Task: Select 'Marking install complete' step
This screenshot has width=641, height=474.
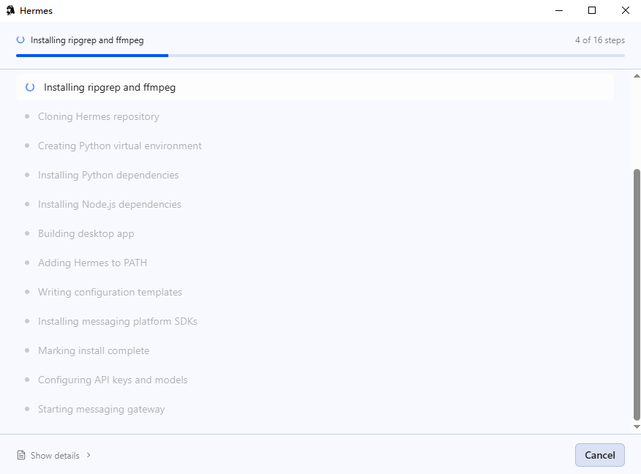Action: 94,350
